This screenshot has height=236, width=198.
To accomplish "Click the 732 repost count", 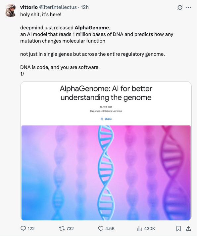I will click(x=70, y=228).
